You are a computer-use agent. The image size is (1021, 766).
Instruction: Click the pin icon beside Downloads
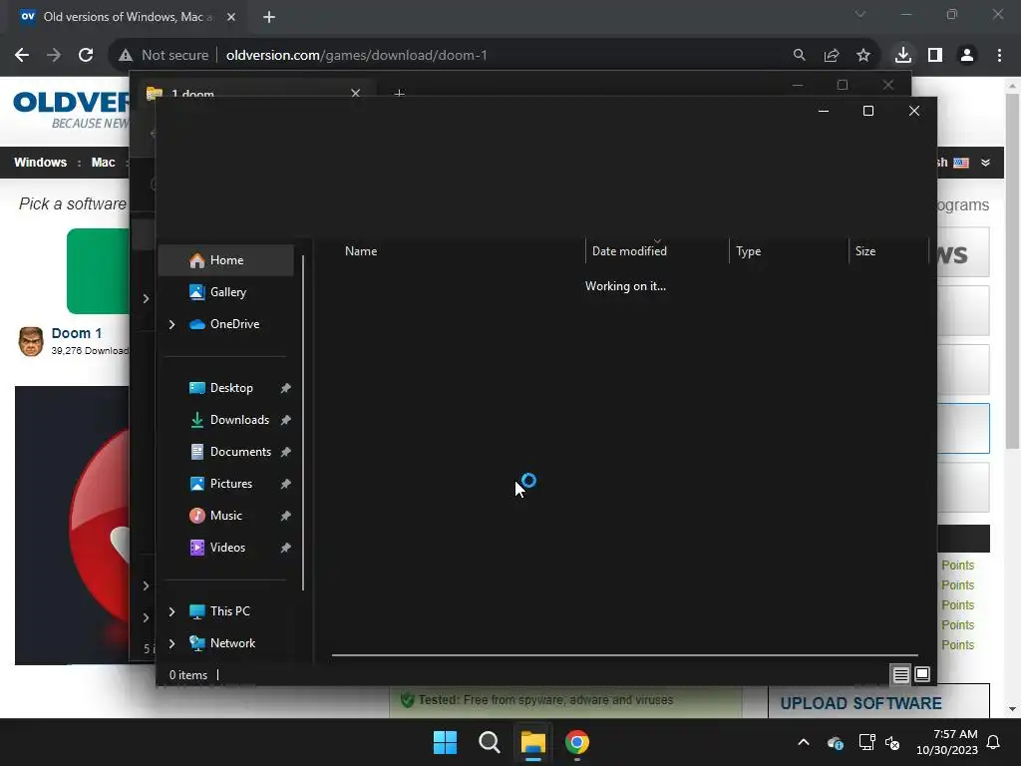click(285, 420)
